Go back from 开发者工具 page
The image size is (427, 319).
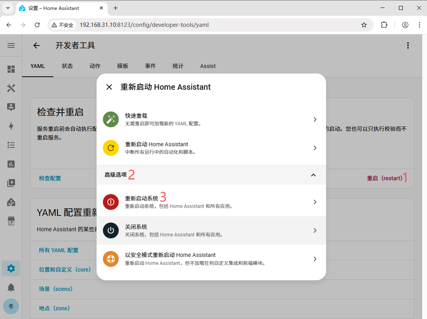click(x=36, y=45)
